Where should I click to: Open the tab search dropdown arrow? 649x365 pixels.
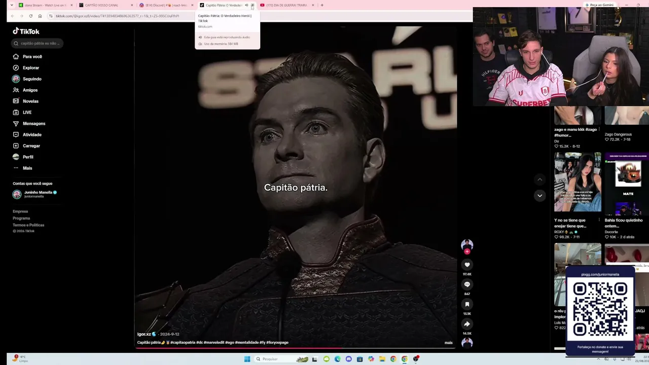pyautogui.click(x=12, y=5)
